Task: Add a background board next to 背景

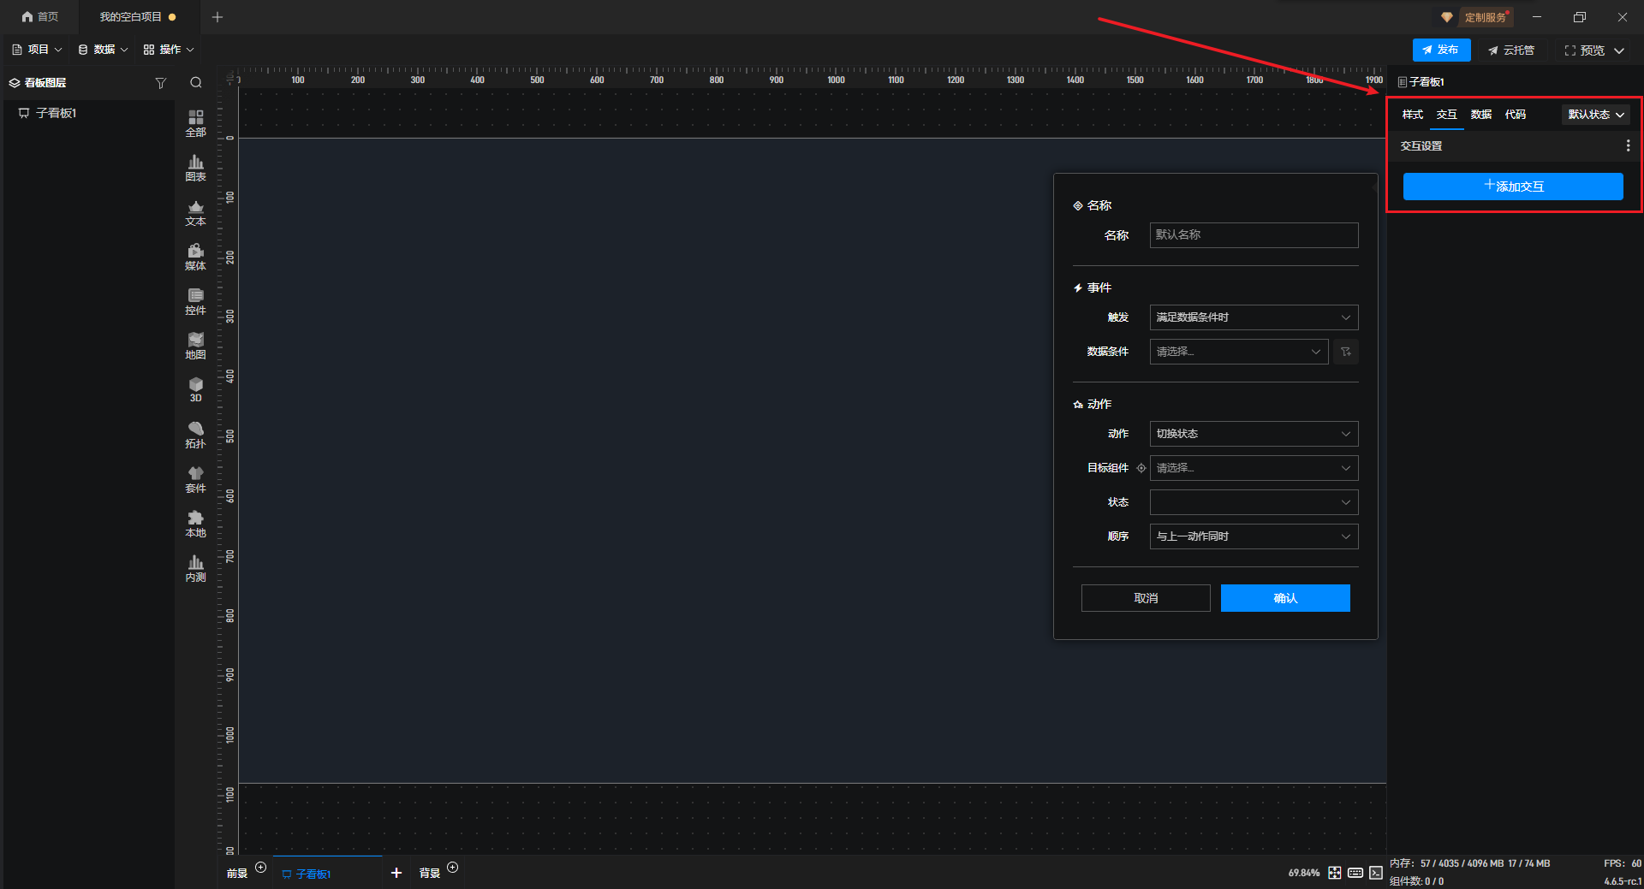Action: pos(453,868)
